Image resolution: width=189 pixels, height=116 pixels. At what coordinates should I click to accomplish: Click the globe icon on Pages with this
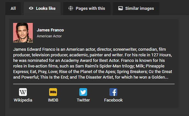(71, 8)
